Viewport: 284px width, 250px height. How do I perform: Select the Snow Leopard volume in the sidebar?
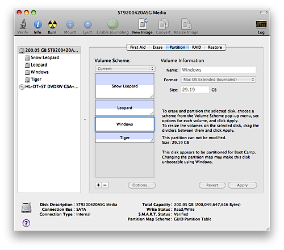[49, 57]
